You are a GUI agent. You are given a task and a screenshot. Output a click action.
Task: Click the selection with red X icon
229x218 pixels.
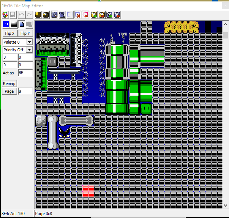(x=78, y=15)
